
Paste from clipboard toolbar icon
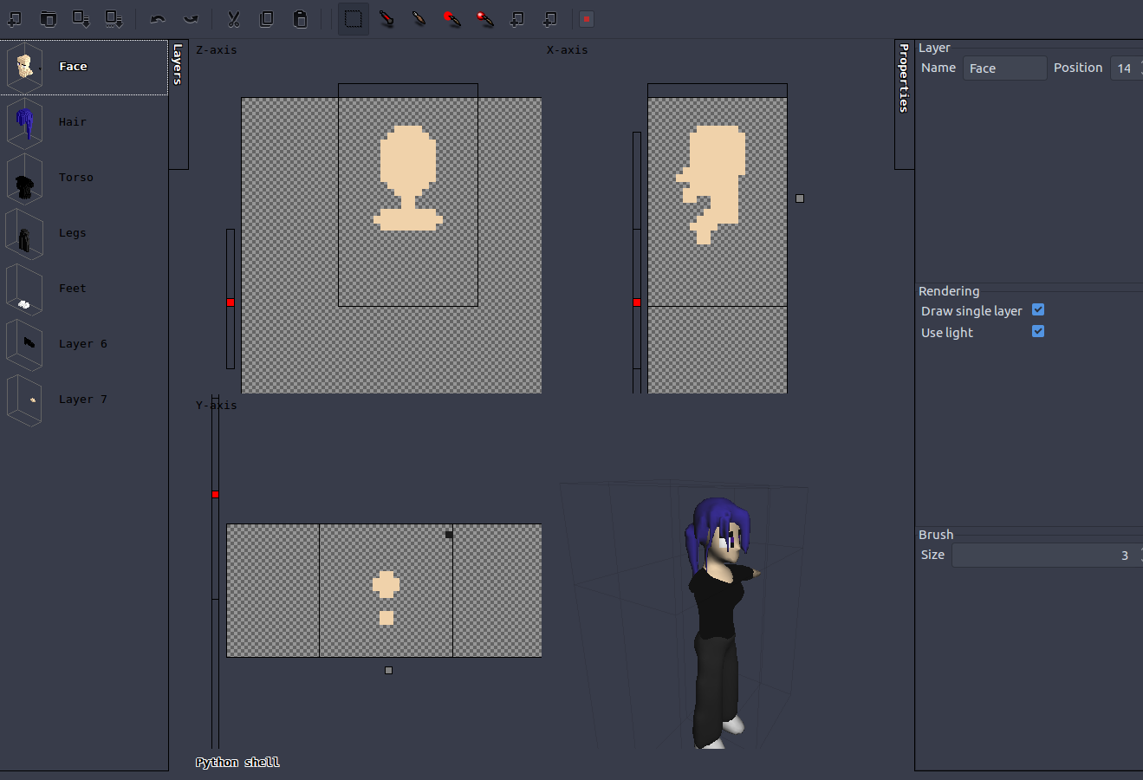[300, 19]
